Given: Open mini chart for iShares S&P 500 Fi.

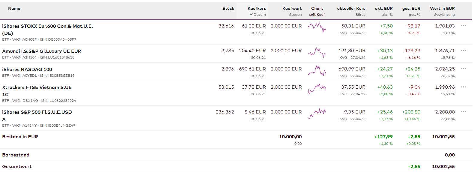Looking at the screenshot, I should coord(317,113).
